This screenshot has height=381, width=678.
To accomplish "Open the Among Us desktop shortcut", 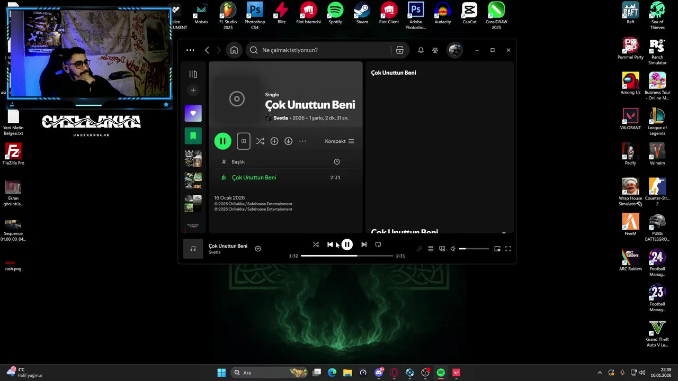I will click(x=630, y=84).
